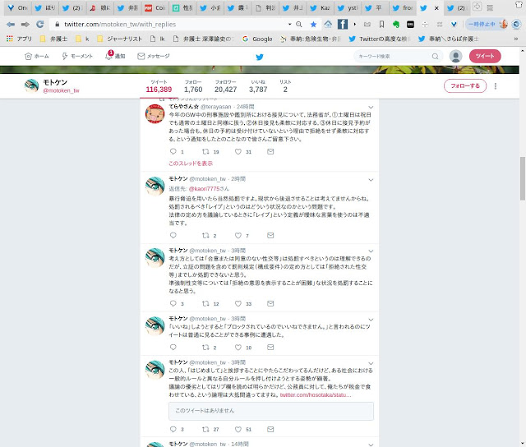526x447 pixels.
Task: Open the twitter.com/hosotaka/statu… link
Action: 316,395
